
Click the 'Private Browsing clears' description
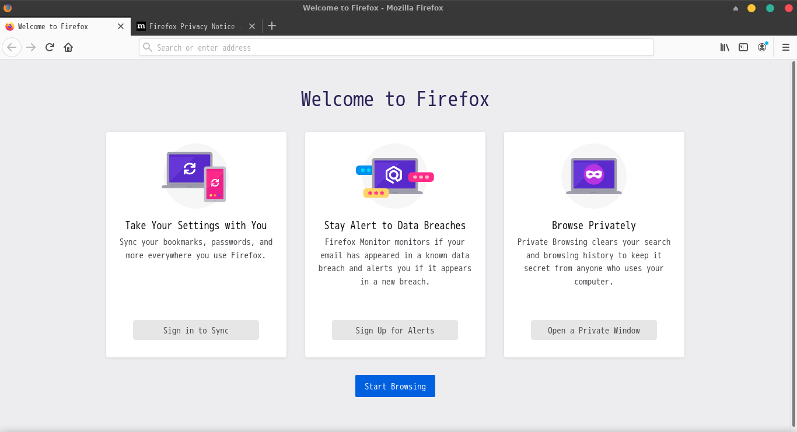point(594,262)
